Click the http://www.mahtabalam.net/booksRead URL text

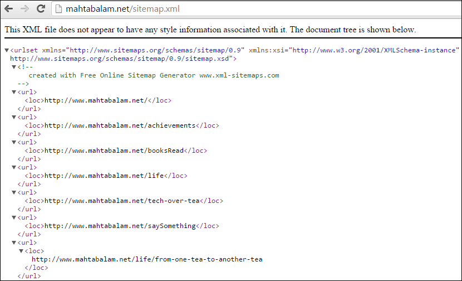point(114,151)
